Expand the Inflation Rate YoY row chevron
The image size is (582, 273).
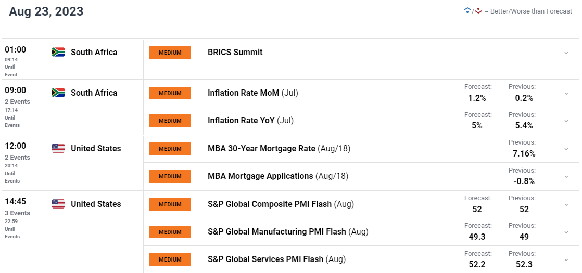[x=566, y=121]
